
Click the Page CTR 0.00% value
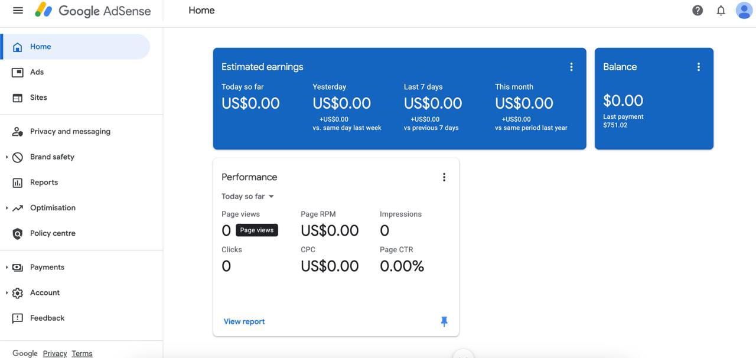tap(402, 266)
